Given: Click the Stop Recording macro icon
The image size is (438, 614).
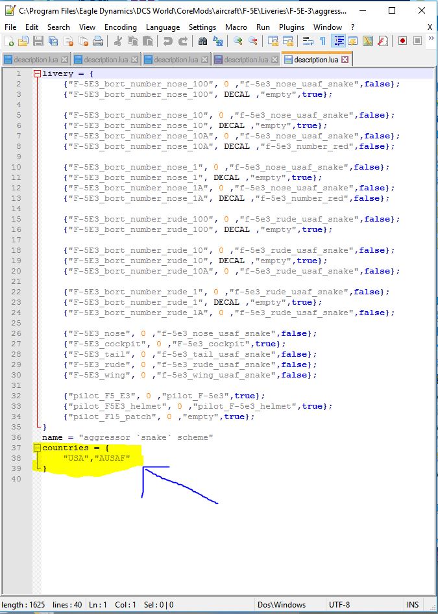Looking at the screenshot, I should 417,41.
